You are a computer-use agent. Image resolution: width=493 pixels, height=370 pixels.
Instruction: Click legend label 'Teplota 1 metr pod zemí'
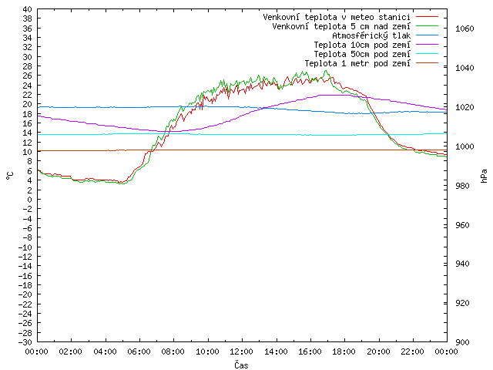point(357,63)
